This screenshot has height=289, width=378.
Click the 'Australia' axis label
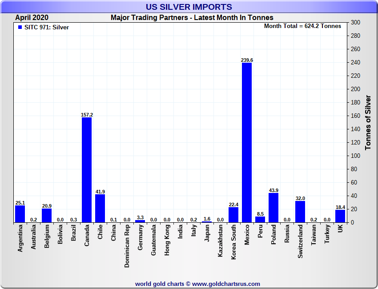[33, 237]
